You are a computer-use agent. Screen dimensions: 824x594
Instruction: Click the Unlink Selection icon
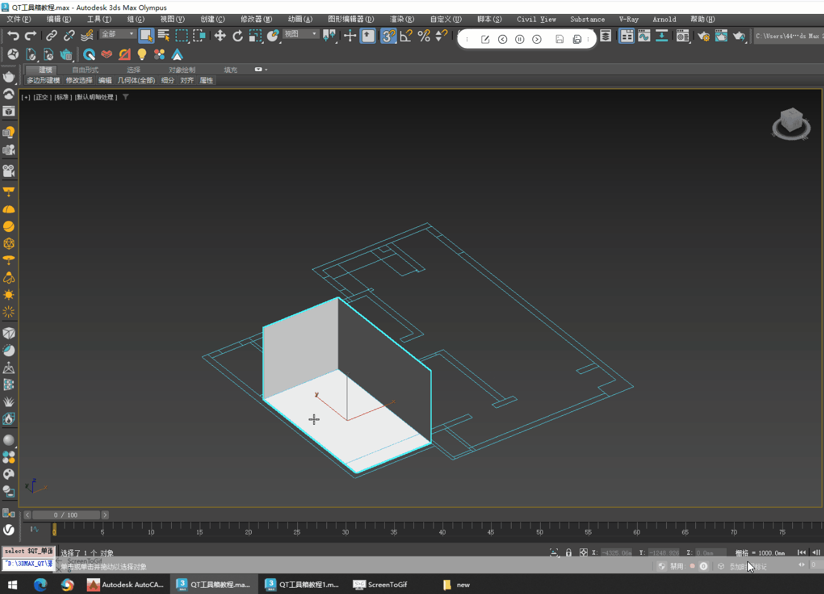69,36
